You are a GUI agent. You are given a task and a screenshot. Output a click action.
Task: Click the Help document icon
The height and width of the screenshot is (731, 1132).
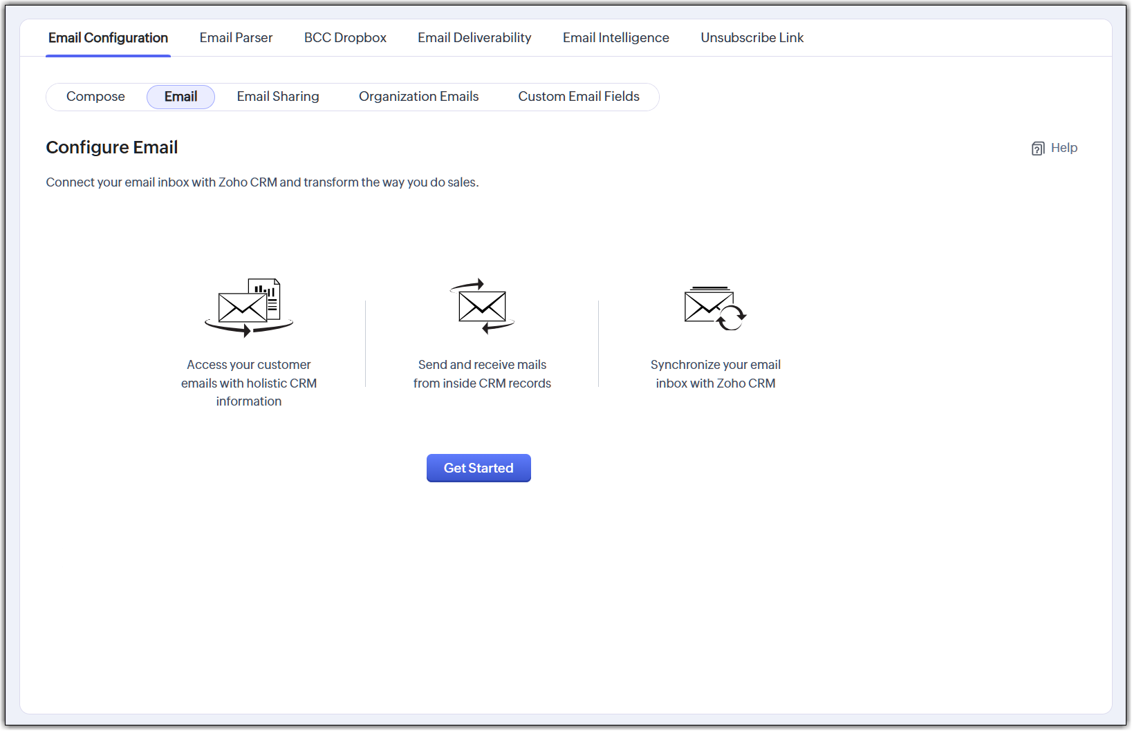(1037, 149)
